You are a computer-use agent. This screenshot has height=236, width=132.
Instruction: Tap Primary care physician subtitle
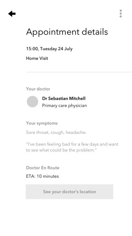(x=65, y=105)
